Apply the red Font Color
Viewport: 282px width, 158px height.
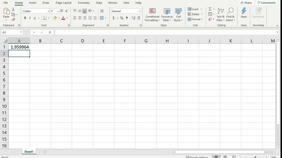pyautogui.click(x=63, y=18)
